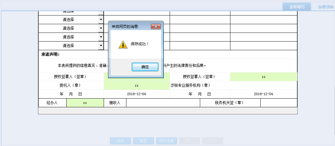The image size is (335, 146).
Task: Select the 委托人（章） green input field
Action: click(x=137, y=86)
